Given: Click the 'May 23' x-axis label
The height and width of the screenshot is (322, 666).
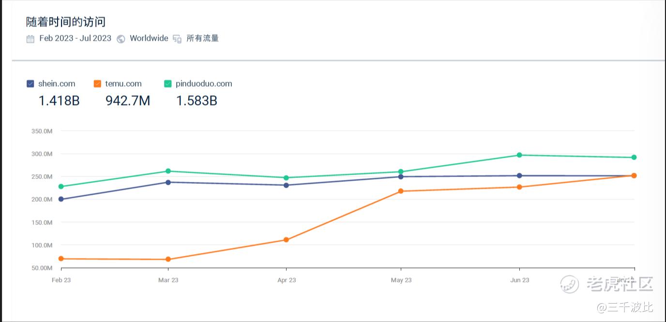Looking at the screenshot, I should coord(401,280).
